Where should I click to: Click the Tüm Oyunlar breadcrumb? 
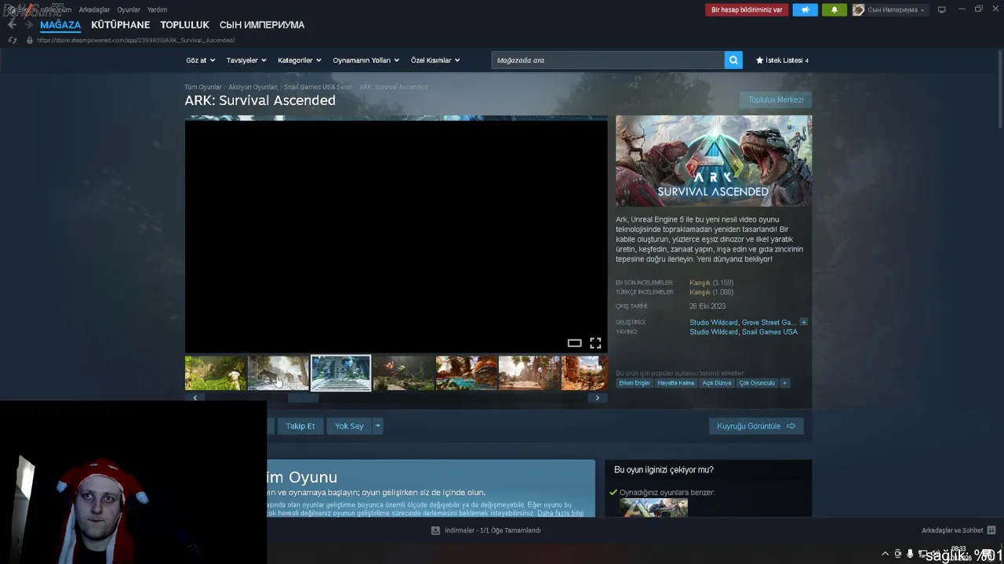tap(203, 87)
